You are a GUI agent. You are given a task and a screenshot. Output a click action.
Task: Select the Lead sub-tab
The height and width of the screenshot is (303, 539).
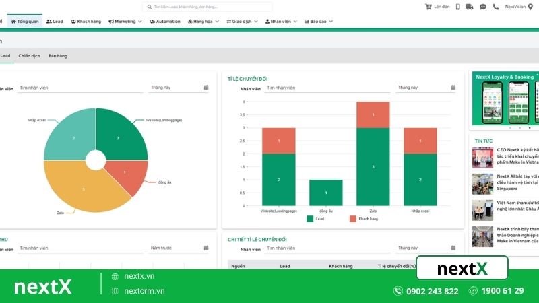[x=5, y=56]
